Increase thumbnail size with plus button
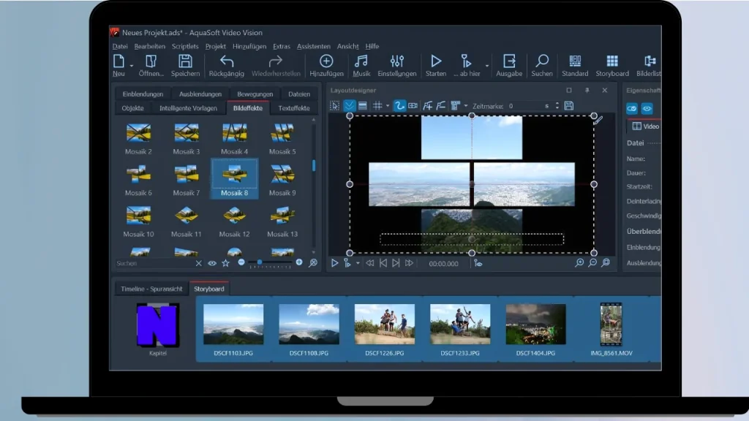The image size is (749, 421). [299, 262]
